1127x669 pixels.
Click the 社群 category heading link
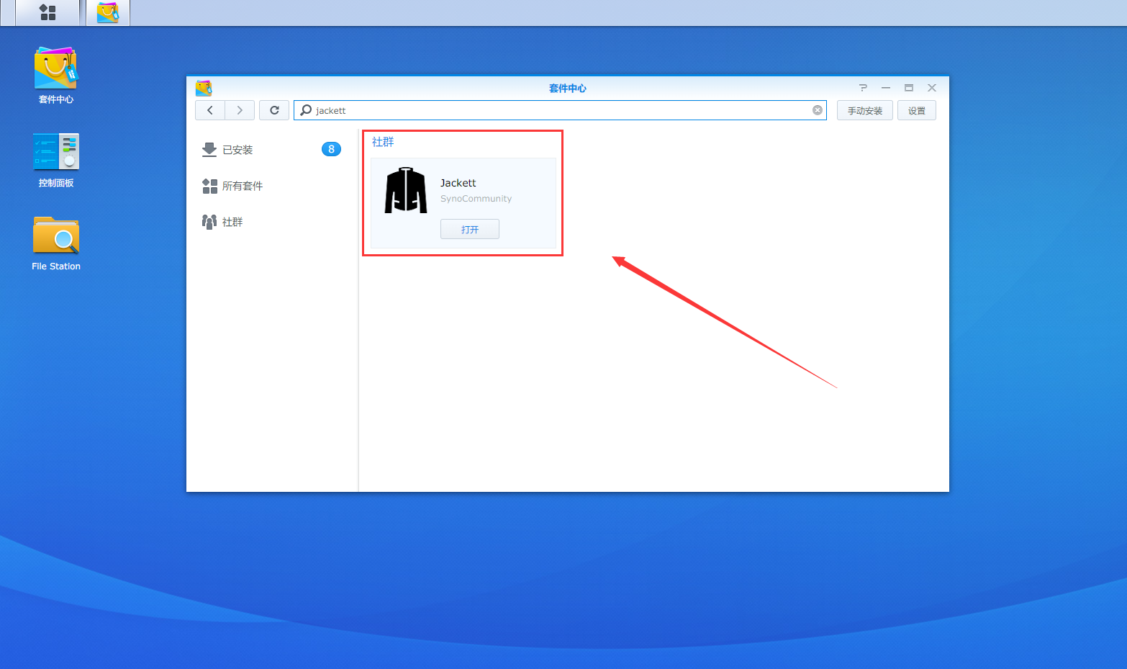tap(383, 142)
